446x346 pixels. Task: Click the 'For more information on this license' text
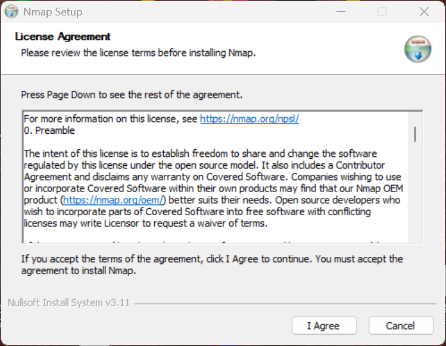(110, 119)
